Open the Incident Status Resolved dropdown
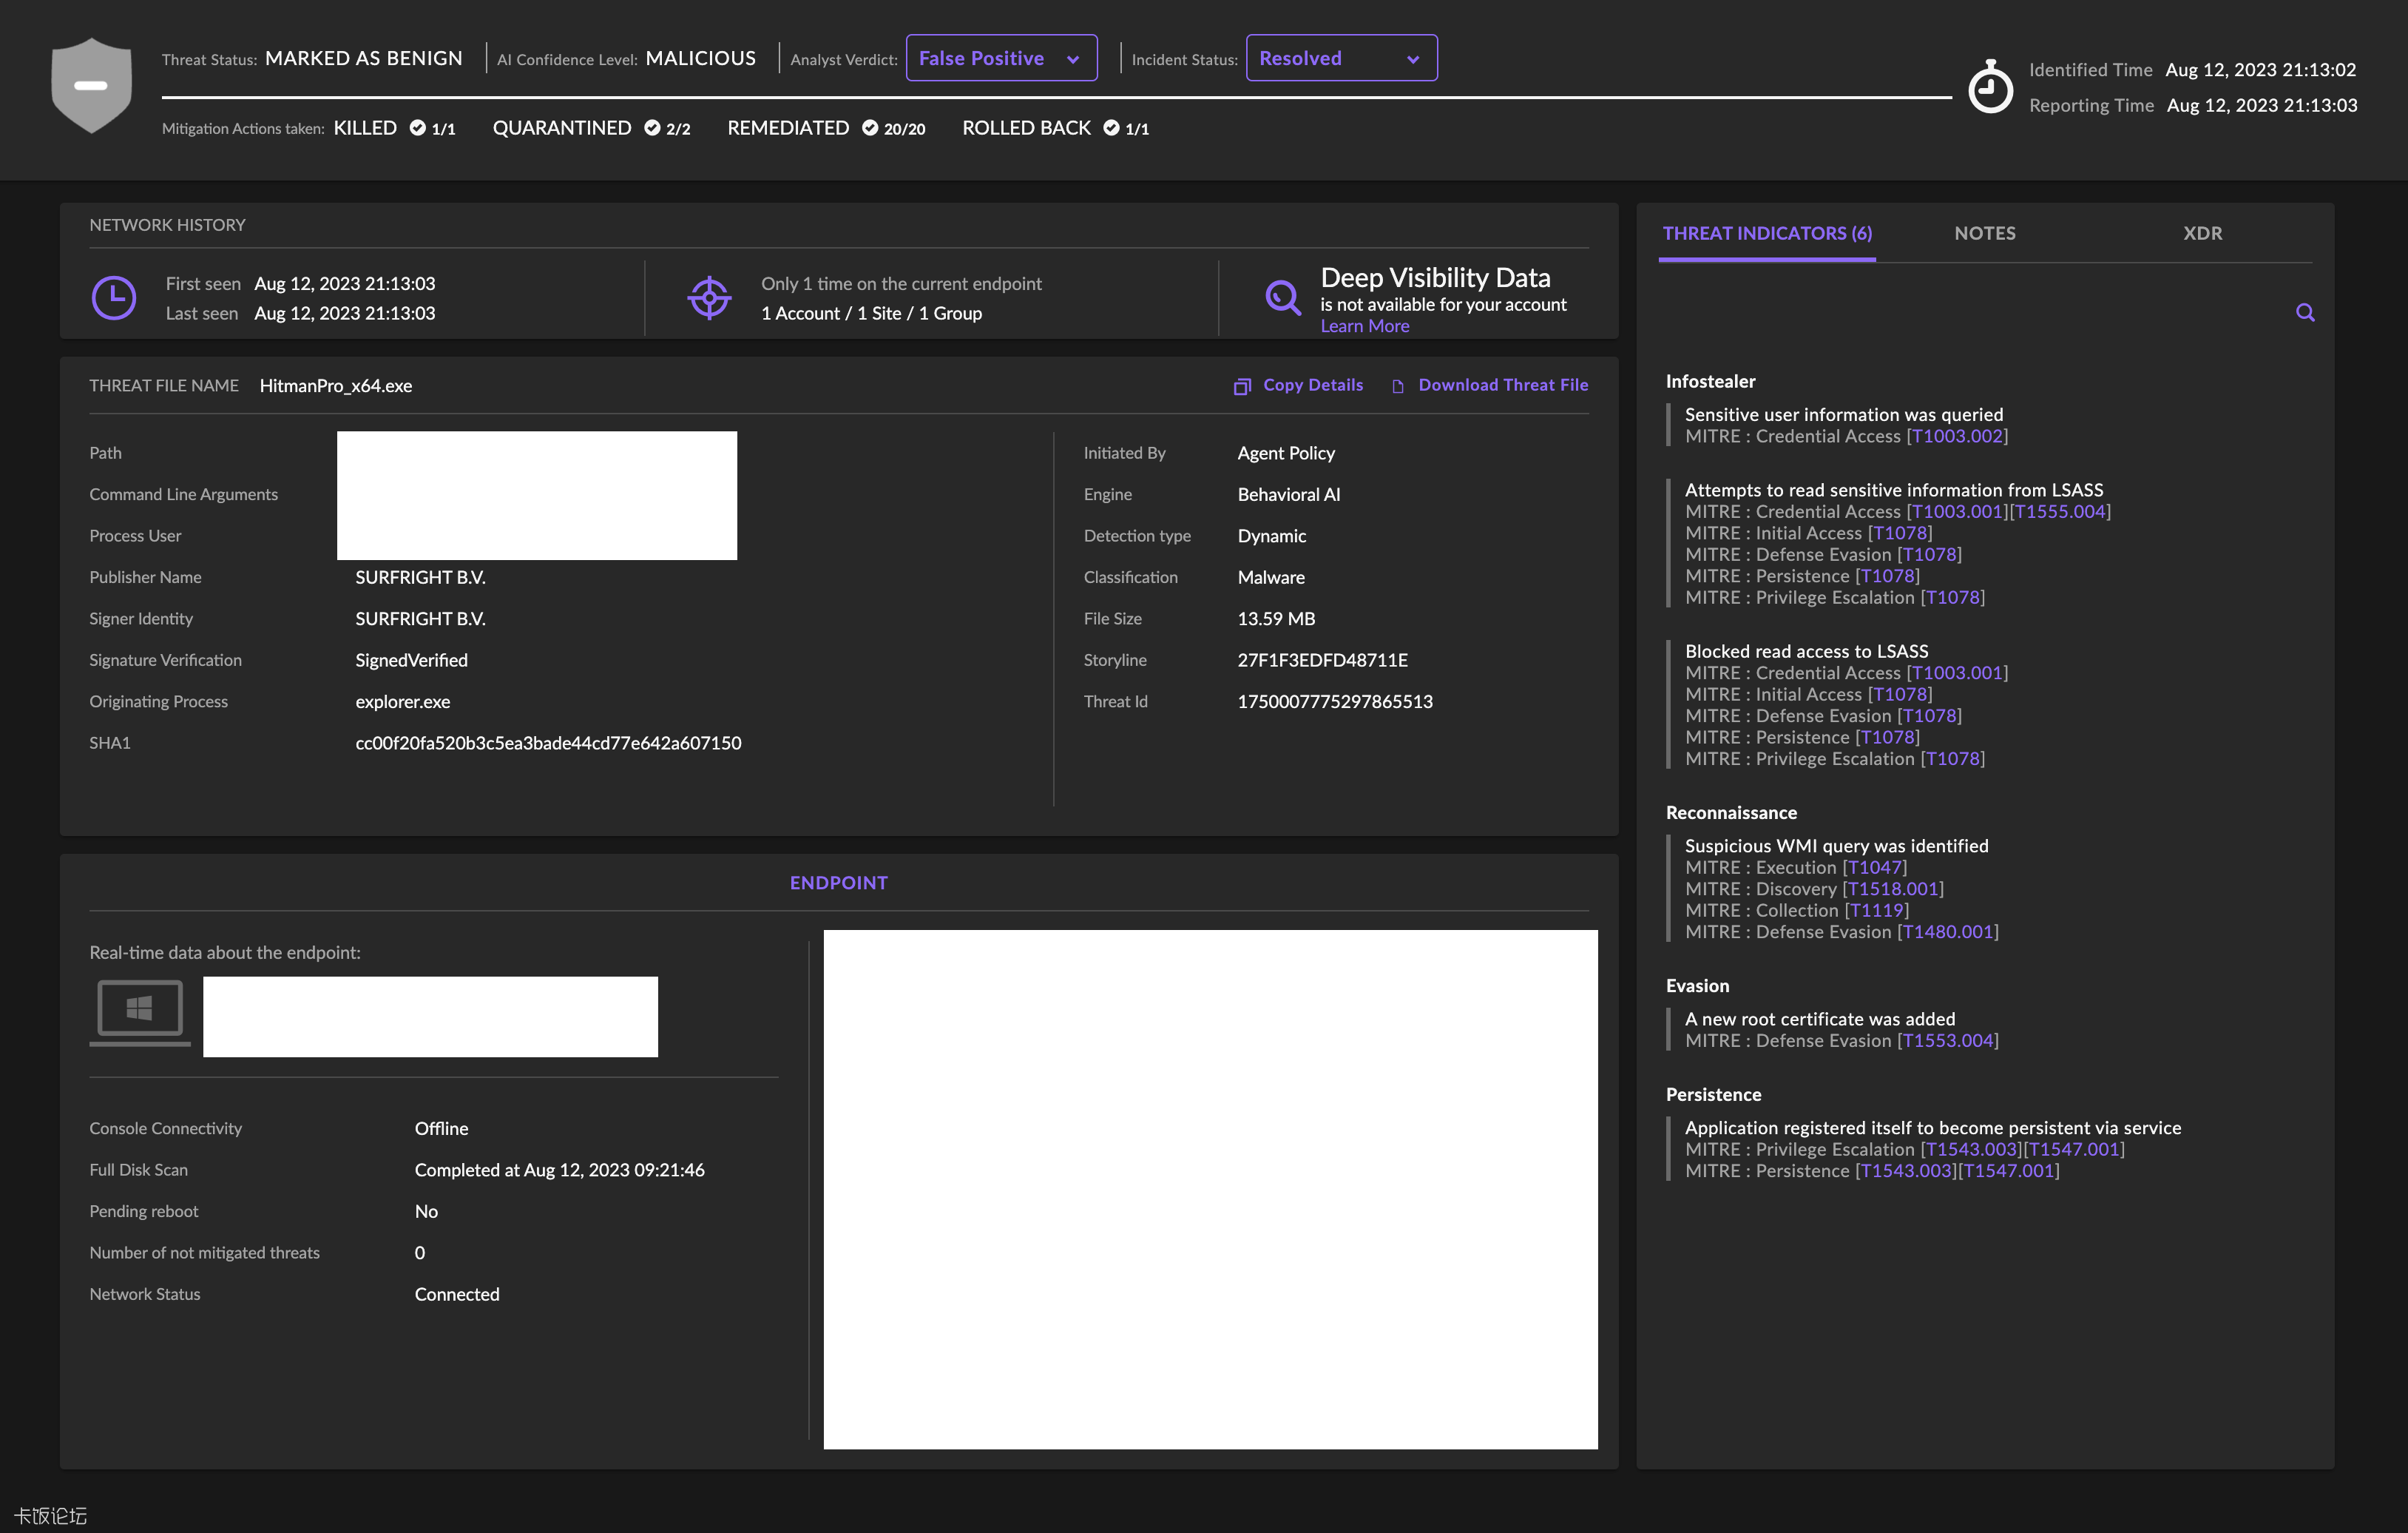The image size is (2408, 1533). tap(1341, 58)
